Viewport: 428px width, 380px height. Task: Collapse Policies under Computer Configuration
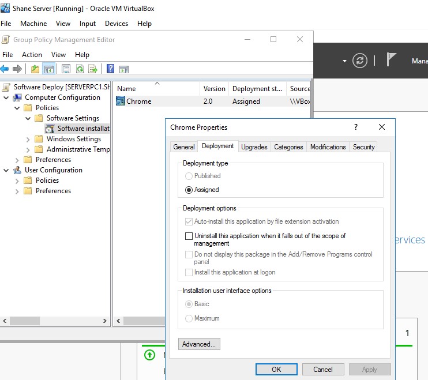pyautogui.click(x=17, y=108)
